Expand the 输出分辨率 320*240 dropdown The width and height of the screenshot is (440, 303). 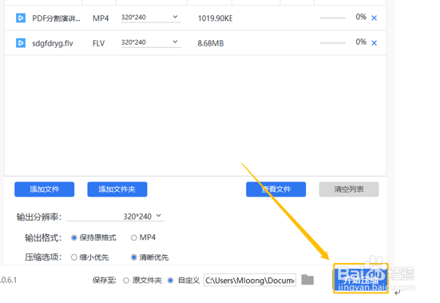(x=115, y=216)
